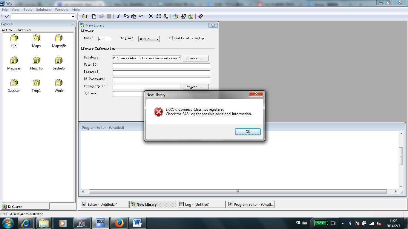Switch to Log - (Untitled) window tab

click(x=202, y=204)
